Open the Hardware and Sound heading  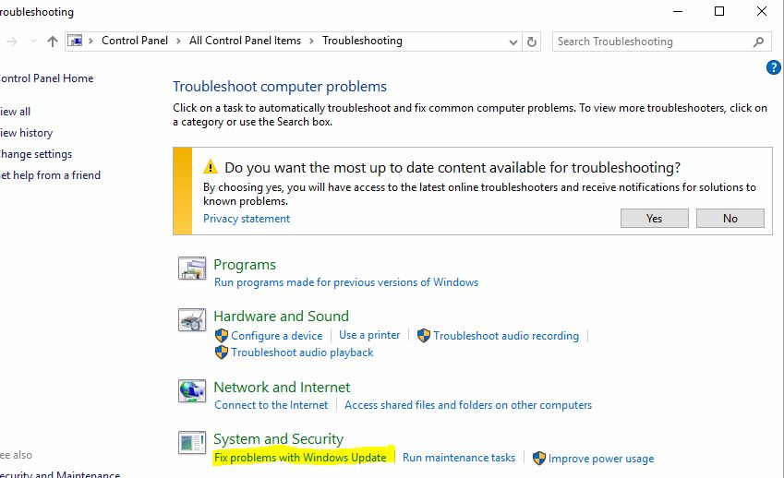[281, 317]
